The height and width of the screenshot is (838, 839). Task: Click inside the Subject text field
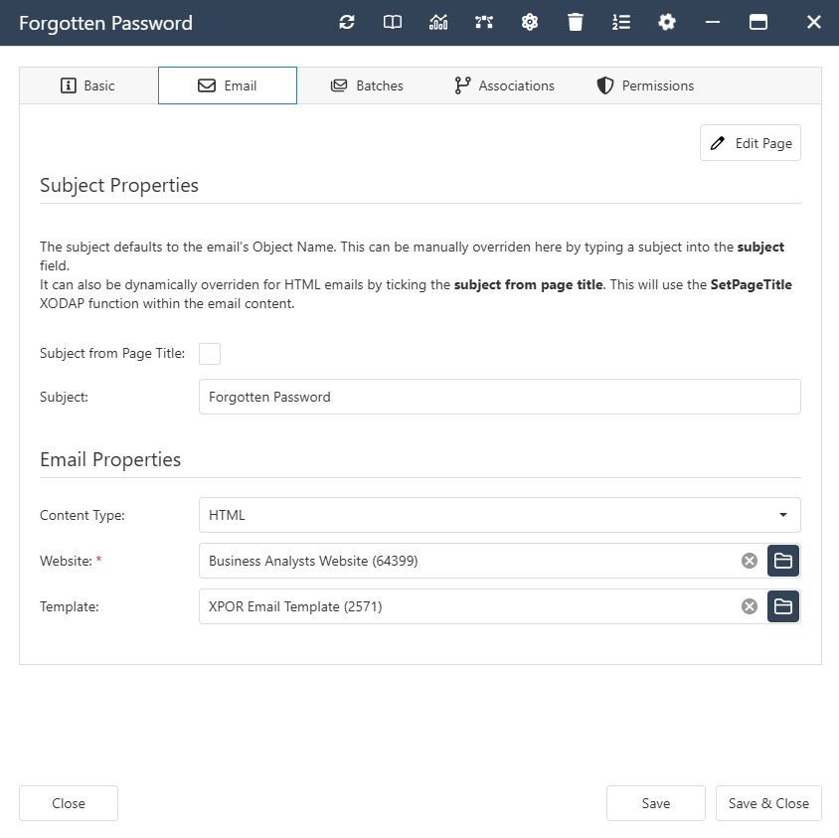[497, 397]
